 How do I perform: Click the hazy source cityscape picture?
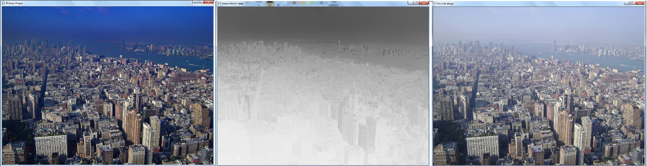tap(539, 85)
